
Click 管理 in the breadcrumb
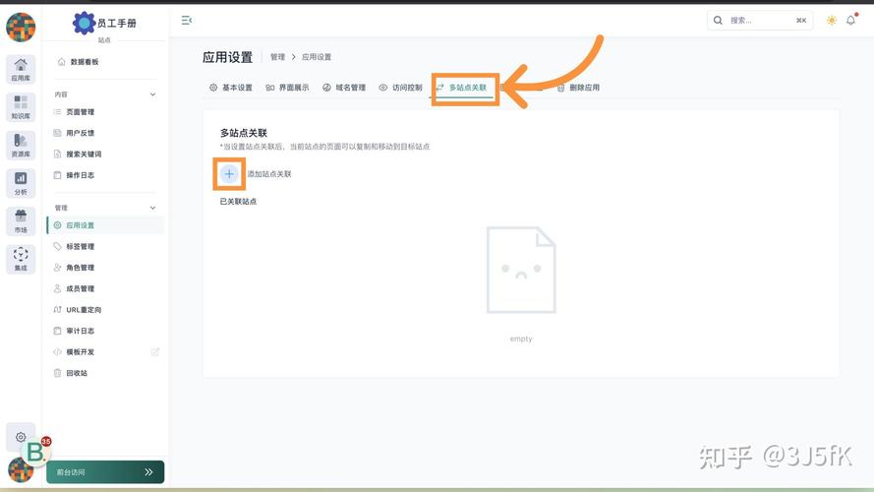(x=277, y=57)
